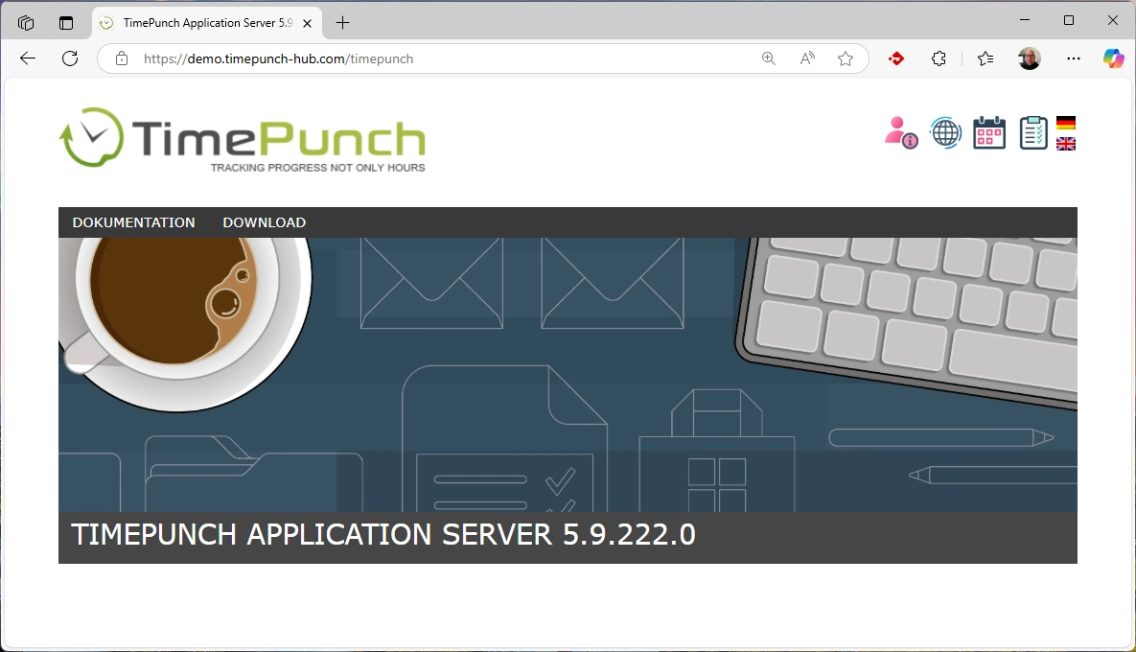Open Settings and more ellipsis menu
1136x652 pixels.
tap(1074, 58)
